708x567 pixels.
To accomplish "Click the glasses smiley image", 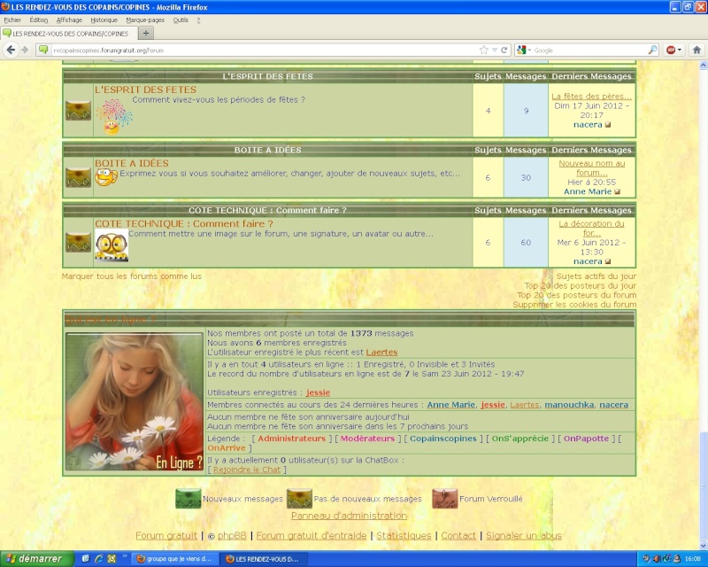I will (x=112, y=245).
